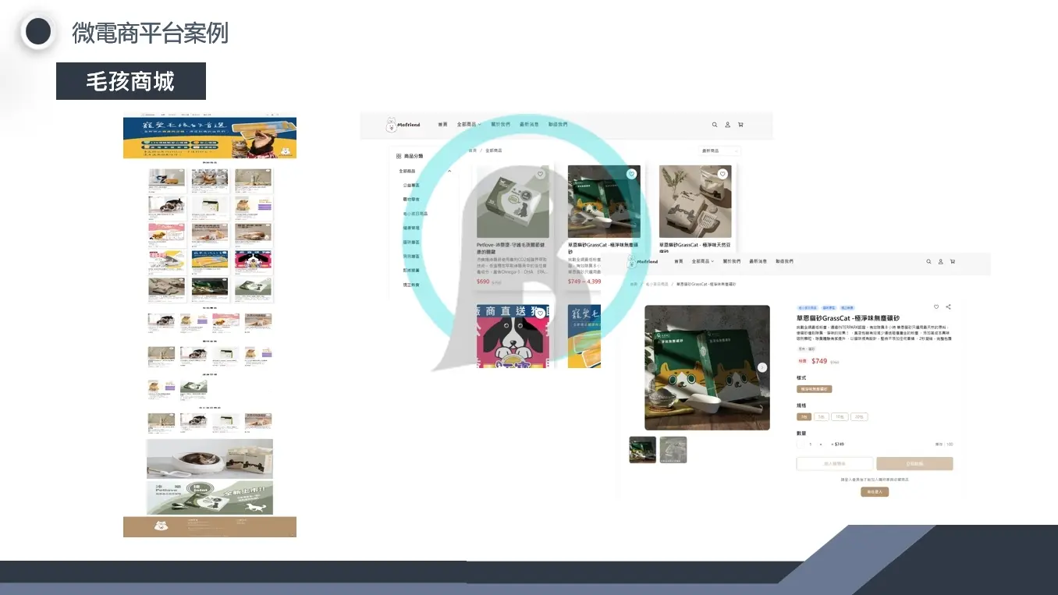This screenshot has height=595, width=1058.
Task: Open 關於我們 in the listing page navigation
Action: click(501, 125)
